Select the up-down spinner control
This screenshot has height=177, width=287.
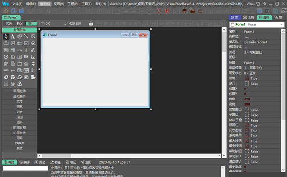coord(33,64)
